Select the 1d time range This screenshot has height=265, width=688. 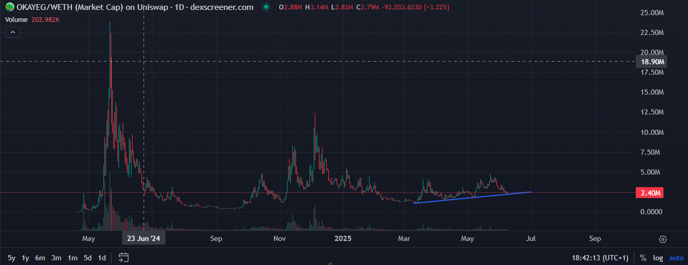tap(101, 258)
